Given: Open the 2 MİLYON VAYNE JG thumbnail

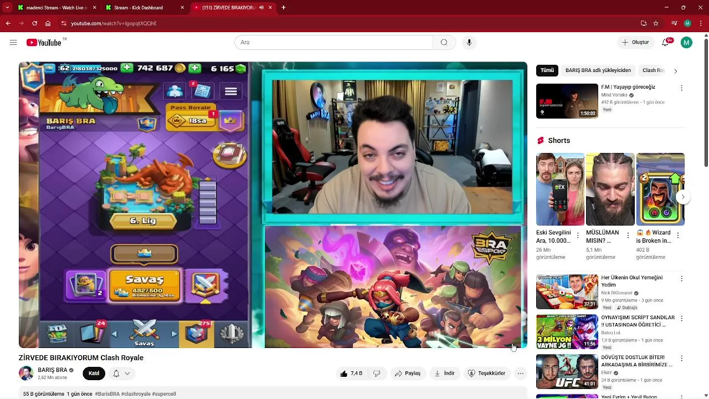Looking at the screenshot, I should click(x=567, y=331).
